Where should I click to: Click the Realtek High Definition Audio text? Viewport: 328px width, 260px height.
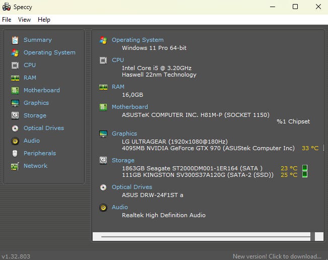[164, 215]
